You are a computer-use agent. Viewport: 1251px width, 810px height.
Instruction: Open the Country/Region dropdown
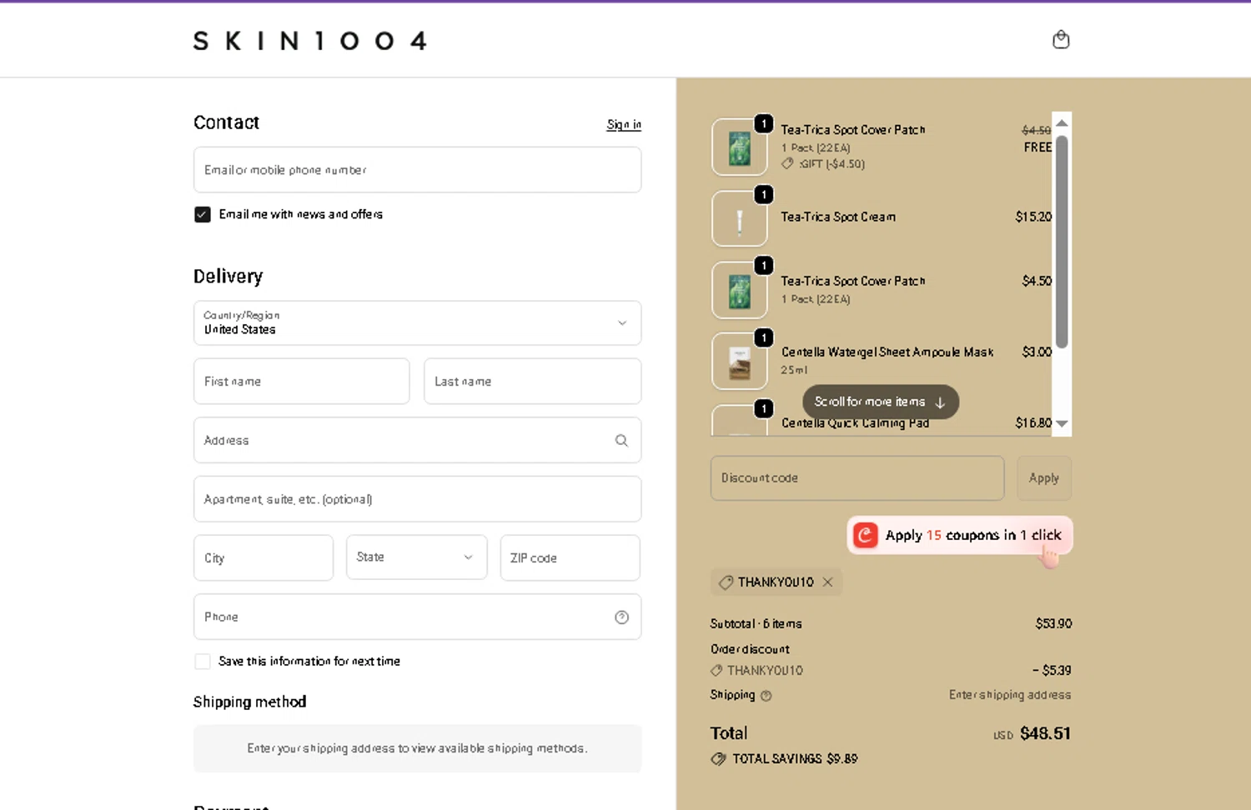(417, 323)
